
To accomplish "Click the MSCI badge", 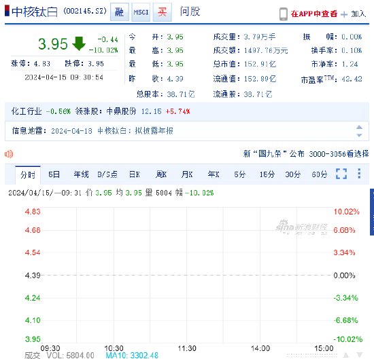I will (141, 12).
